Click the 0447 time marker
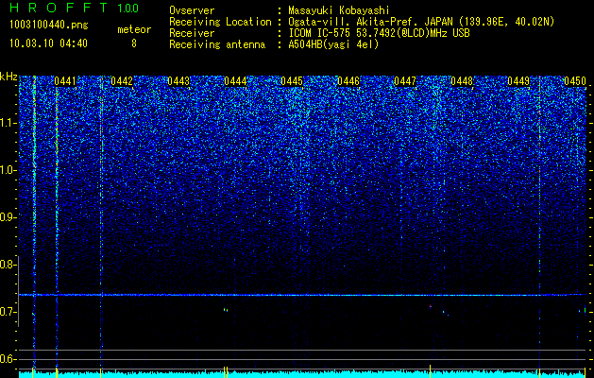 click(x=405, y=81)
